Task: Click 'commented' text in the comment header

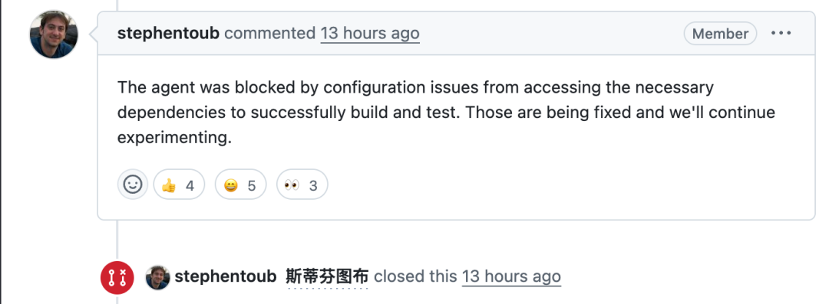Action: (269, 33)
